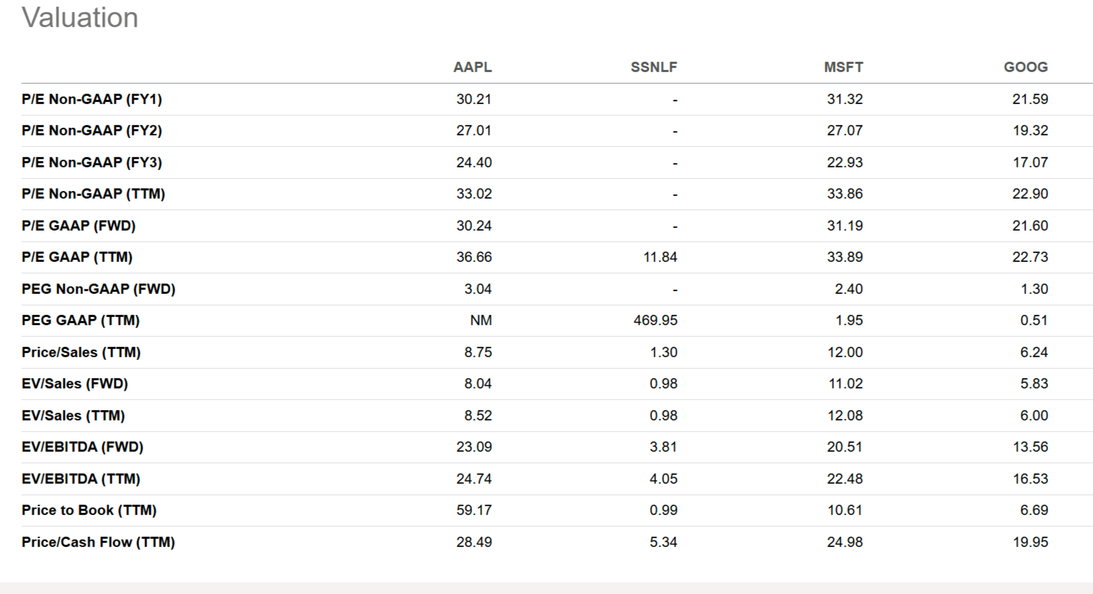Select the EV/EBITDA (FWD) row label
Image resolution: width=1093 pixels, height=594 pixels.
pyautogui.click(x=82, y=447)
